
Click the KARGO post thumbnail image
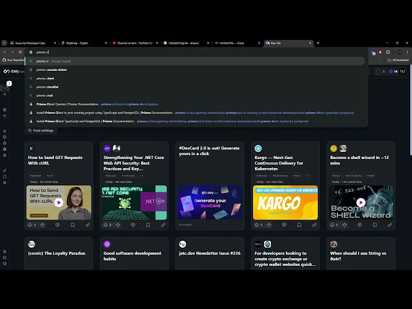pos(285,203)
